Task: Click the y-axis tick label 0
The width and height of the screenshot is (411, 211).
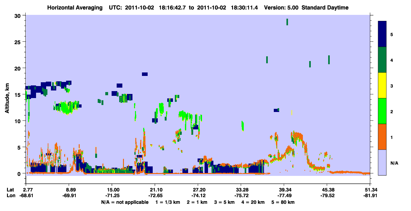Action: (x=20, y=173)
